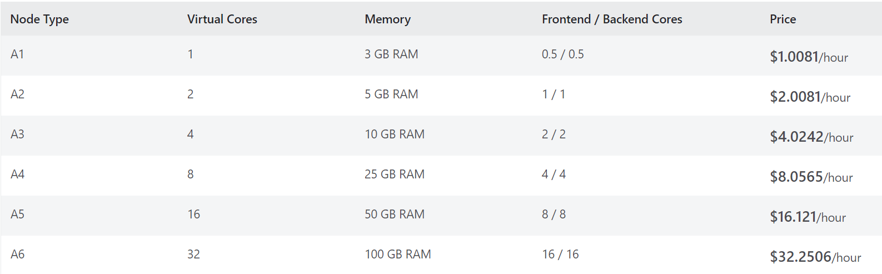Select the A5 node type cell
Screen dimensions: 882x274
[17, 215]
